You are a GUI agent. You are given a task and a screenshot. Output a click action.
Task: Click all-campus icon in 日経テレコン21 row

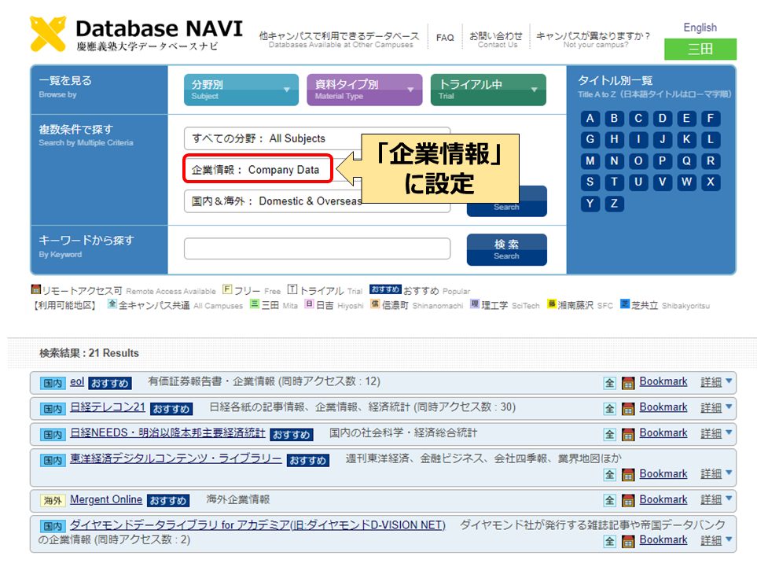click(x=610, y=409)
